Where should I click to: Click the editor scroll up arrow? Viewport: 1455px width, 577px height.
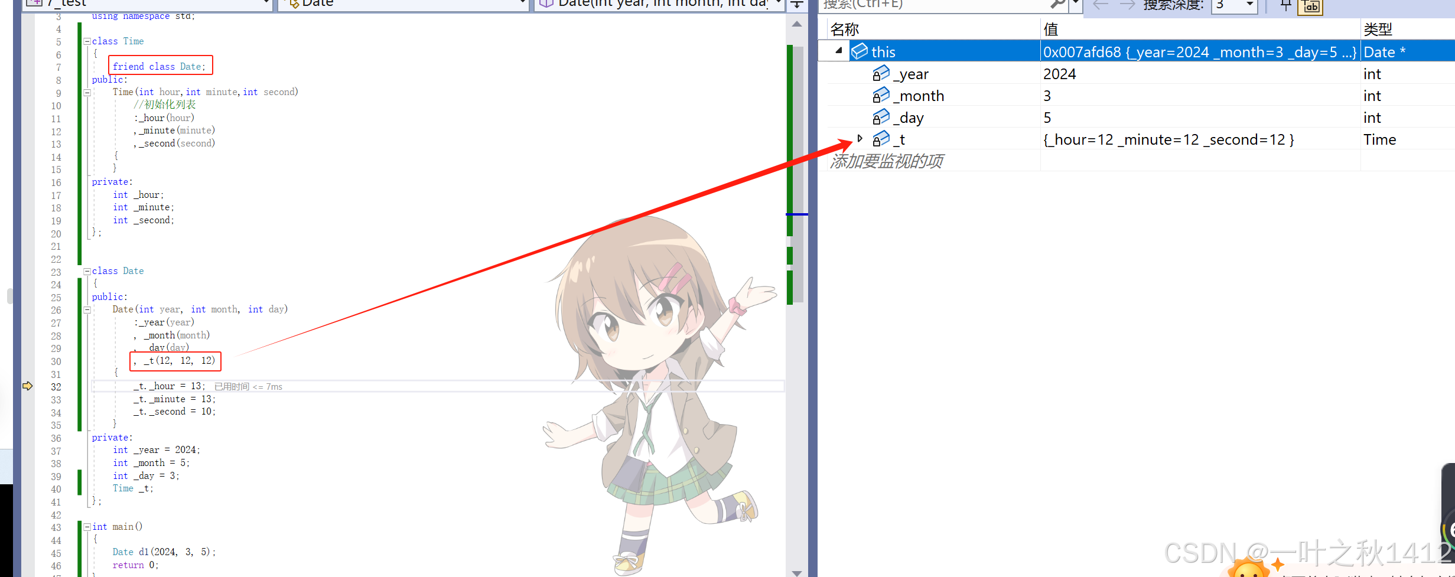click(x=797, y=24)
